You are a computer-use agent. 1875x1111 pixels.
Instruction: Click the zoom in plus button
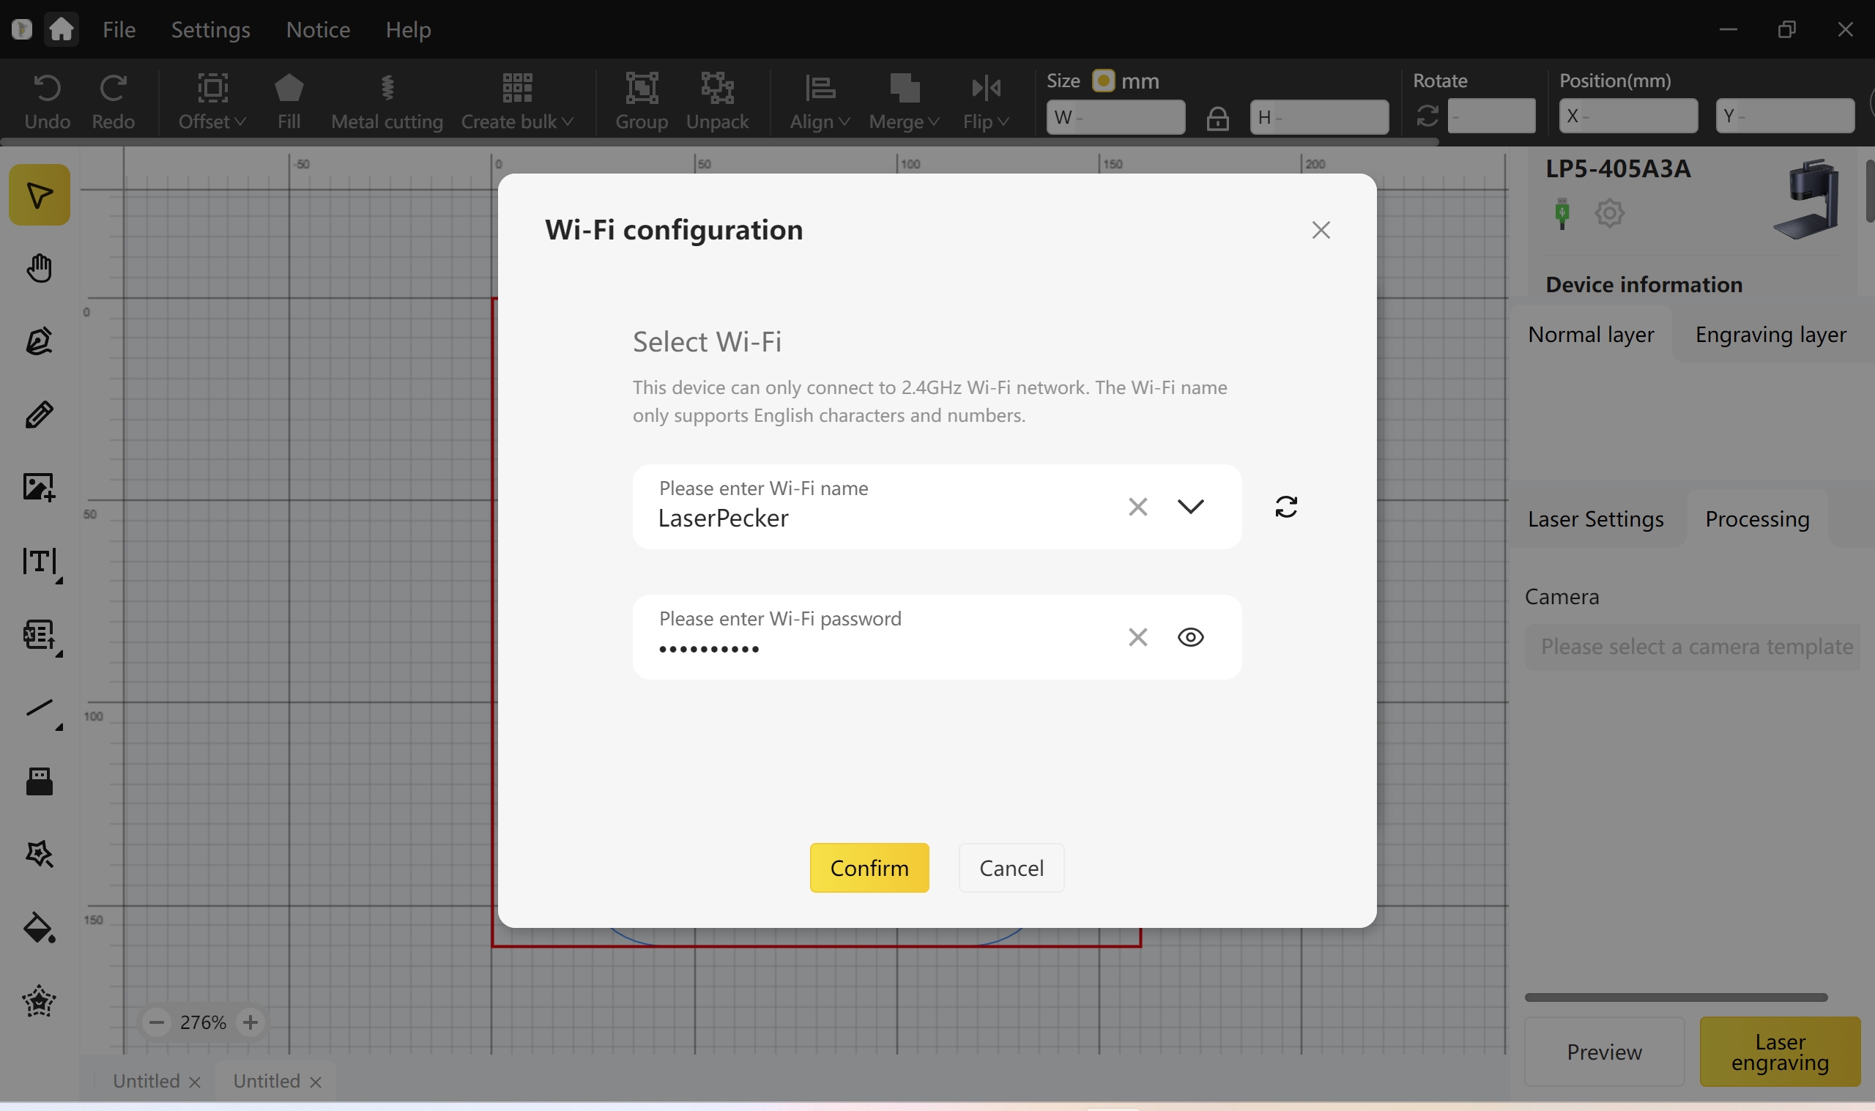[250, 1022]
